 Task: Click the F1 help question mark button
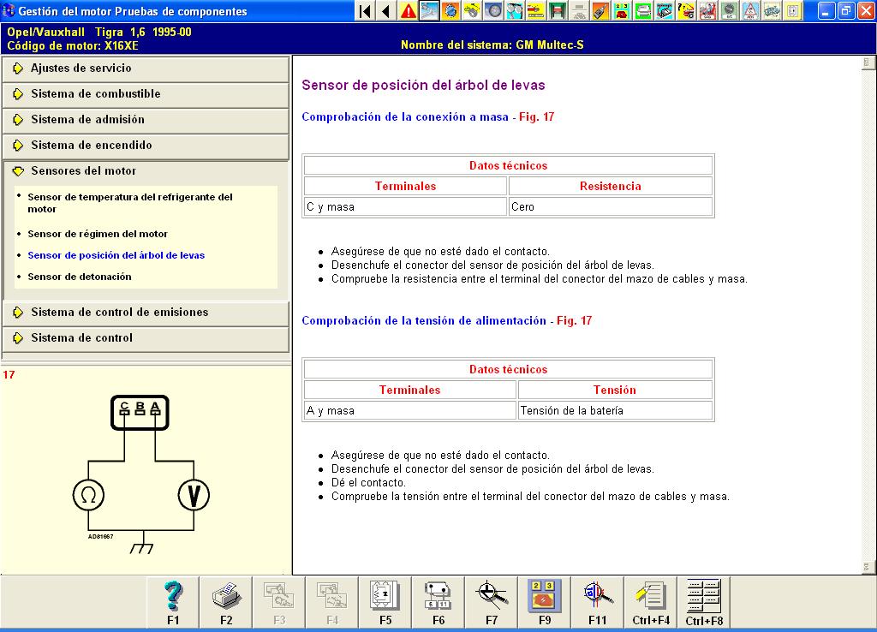tap(173, 602)
